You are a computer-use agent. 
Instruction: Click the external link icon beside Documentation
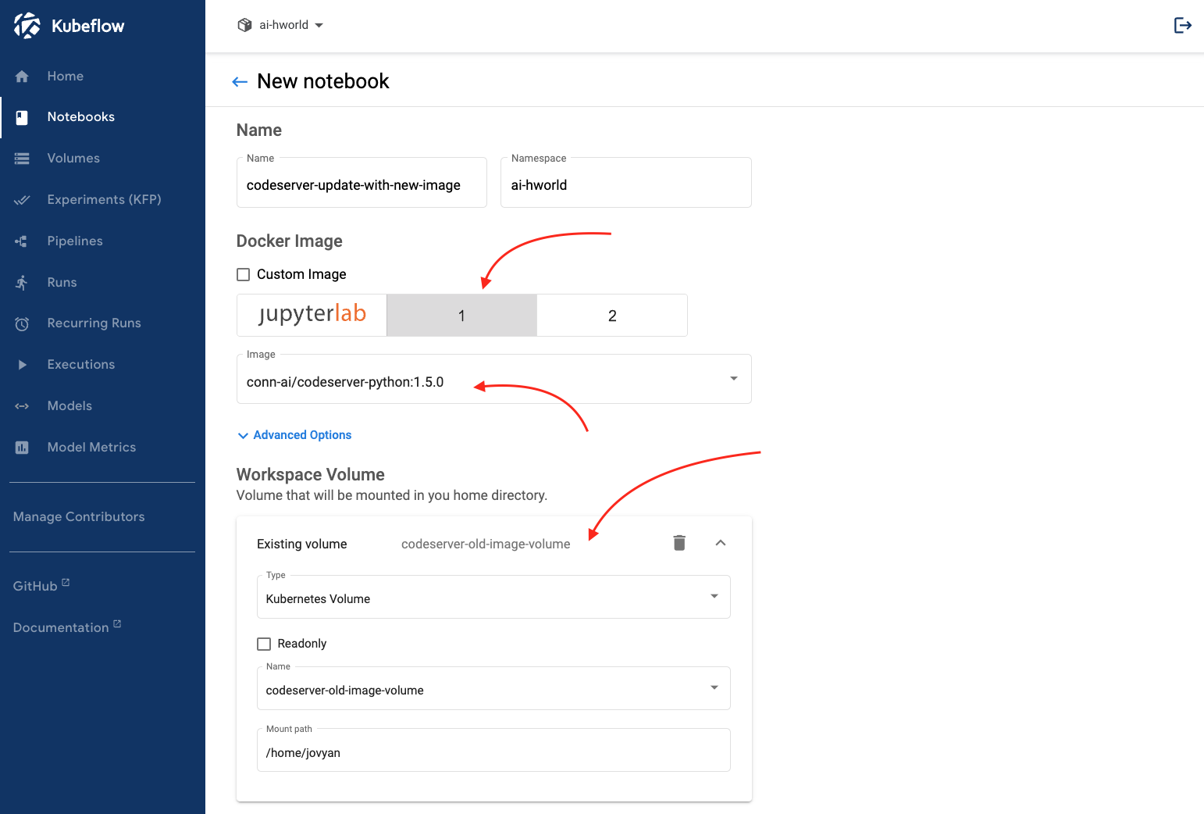117,623
